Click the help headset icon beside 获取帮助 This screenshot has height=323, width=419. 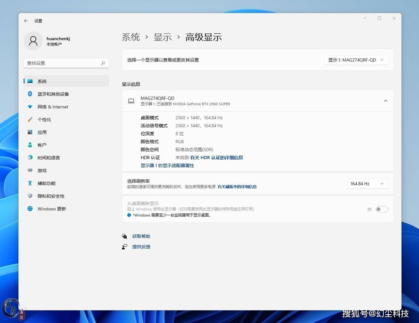tap(124, 236)
